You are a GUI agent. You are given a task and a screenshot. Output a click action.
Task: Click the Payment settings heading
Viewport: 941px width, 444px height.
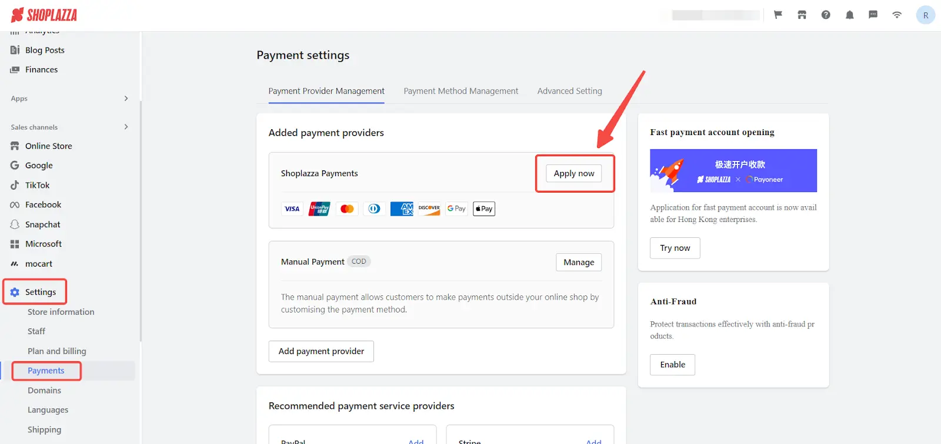pos(303,55)
